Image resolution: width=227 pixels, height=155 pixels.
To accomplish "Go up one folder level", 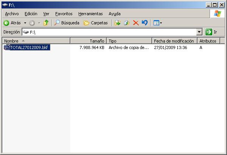I will tap(46, 23).
